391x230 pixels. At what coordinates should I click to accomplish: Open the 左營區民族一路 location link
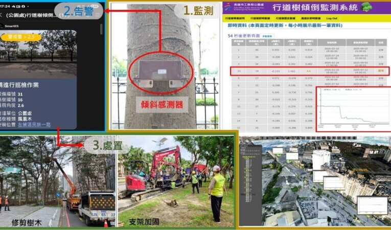coord(34,125)
